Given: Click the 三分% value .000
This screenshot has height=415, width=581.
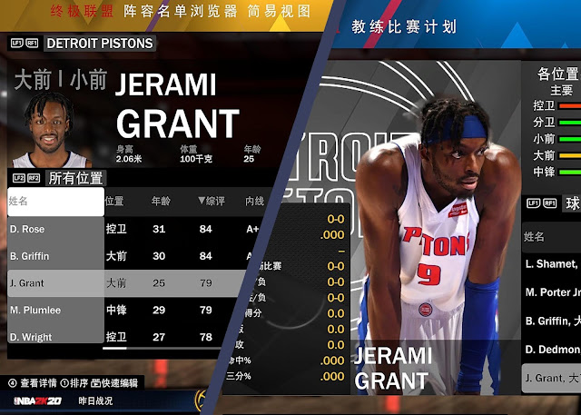Looking at the screenshot, I should (332, 377).
